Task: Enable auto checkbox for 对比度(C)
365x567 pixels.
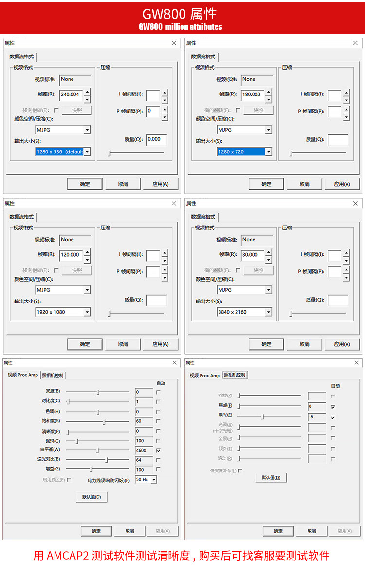Action: (x=158, y=402)
